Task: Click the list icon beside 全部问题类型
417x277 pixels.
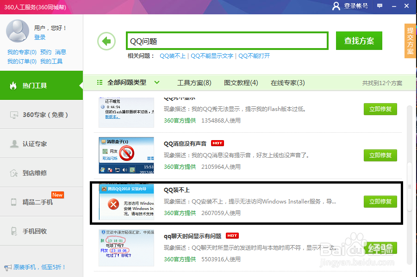Action: [x=99, y=82]
